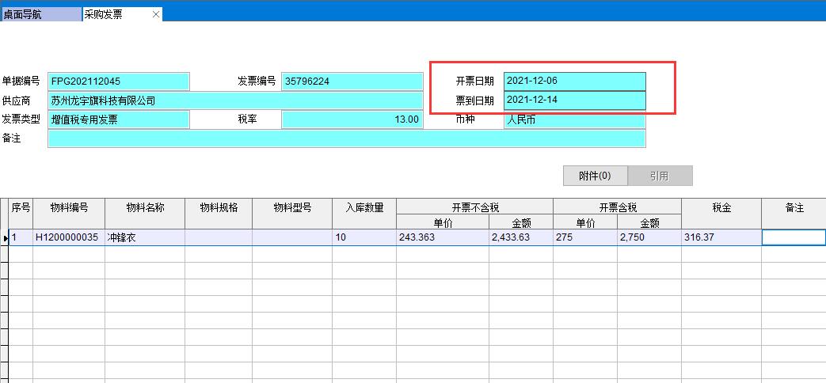Select the 开票日期 field showing 2021-12-06
This screenshot has width=826, height=383.
[x=574, y=81]
